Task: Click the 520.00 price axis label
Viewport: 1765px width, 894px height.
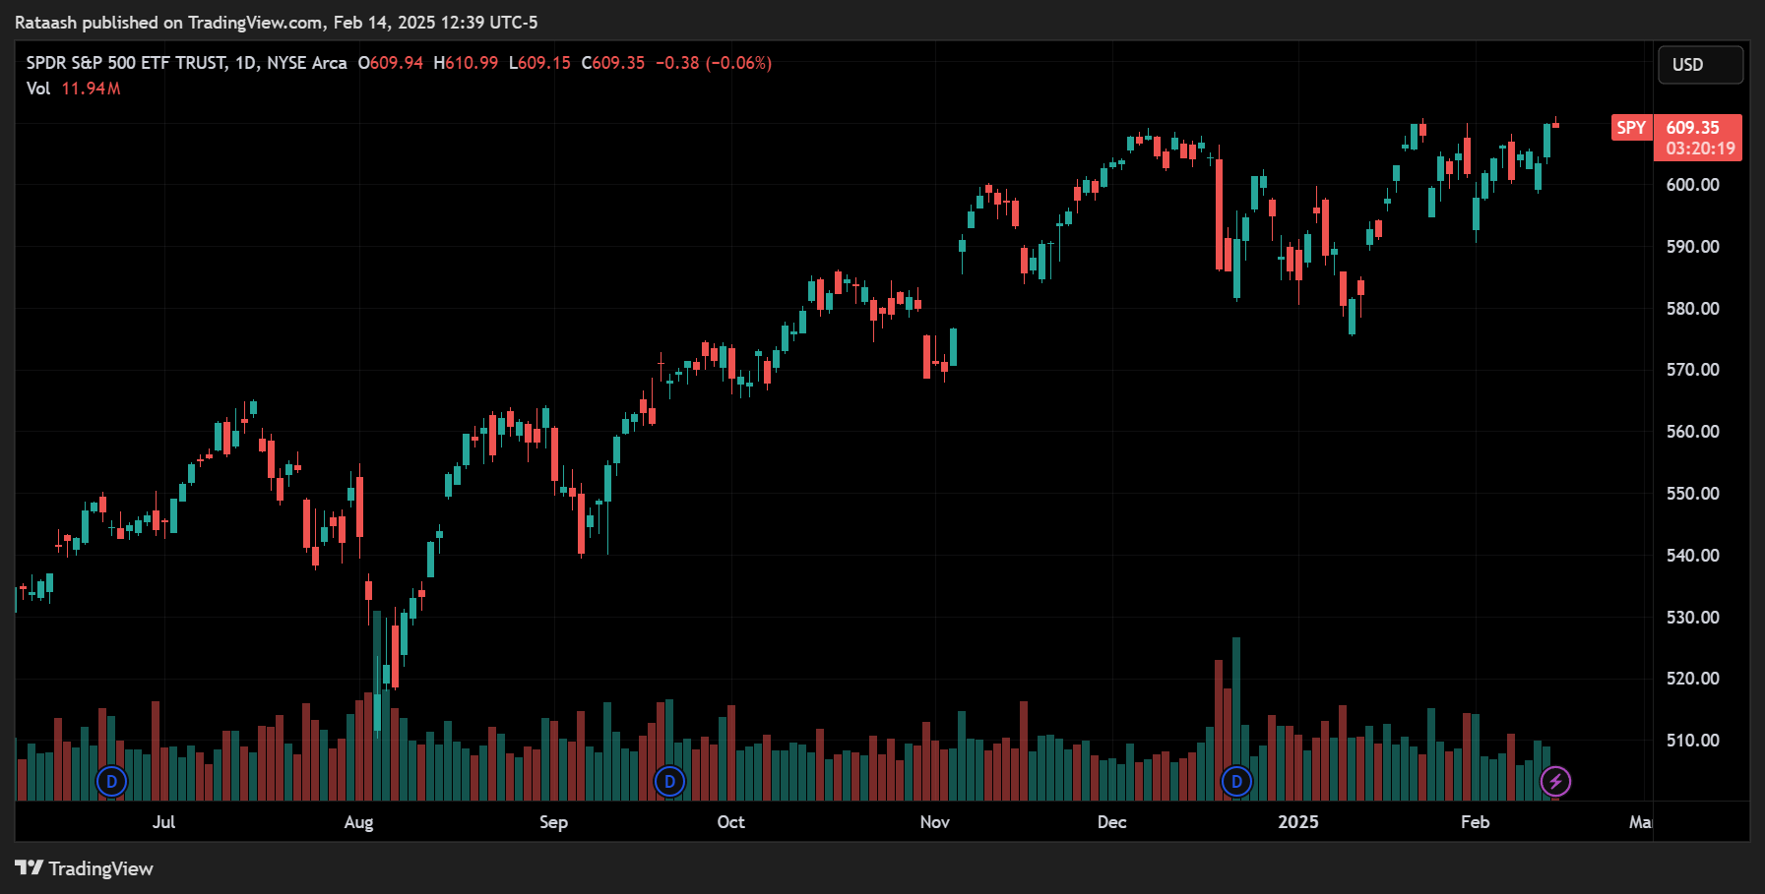Action: 1692,679
